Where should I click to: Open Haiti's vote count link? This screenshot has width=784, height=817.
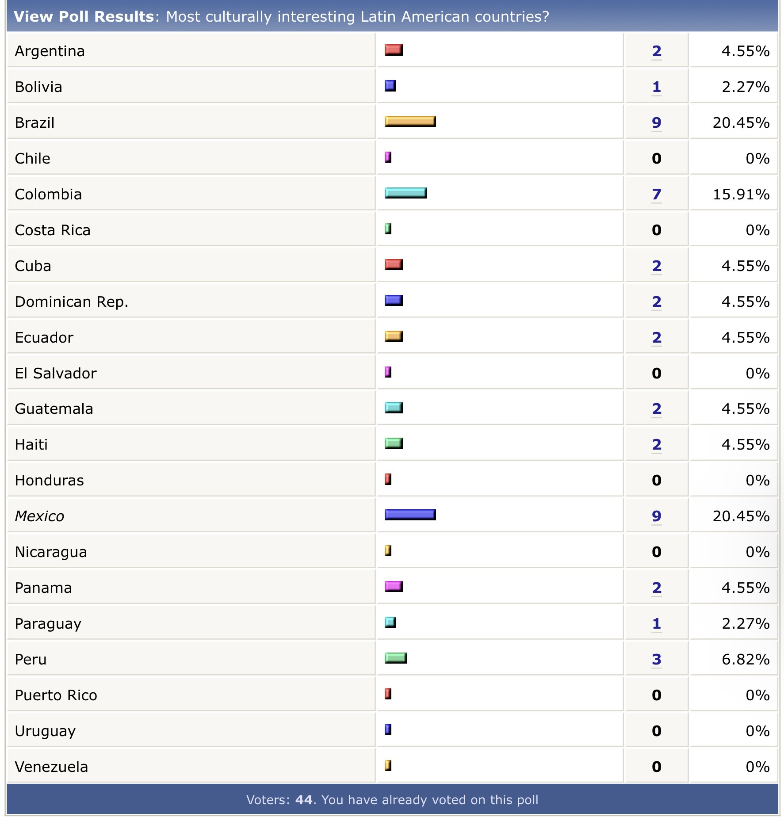click(657, 445)
